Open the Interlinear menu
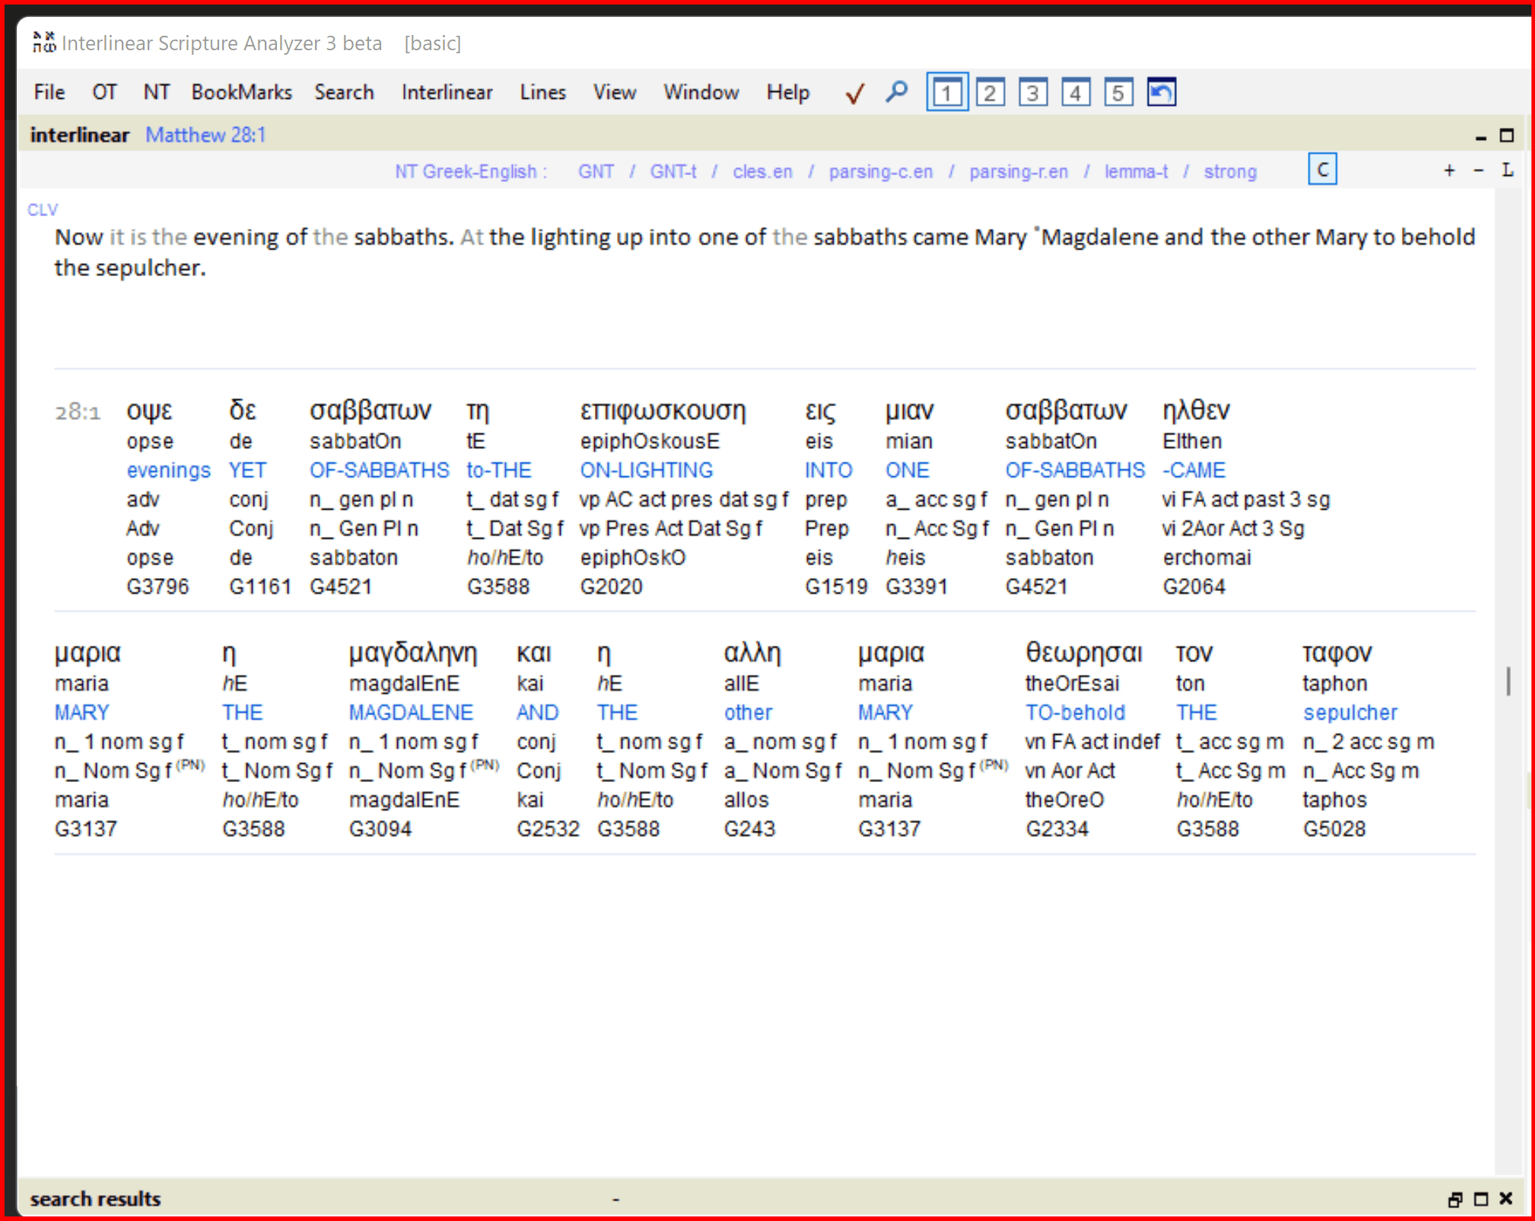Image resolution: width=1536 pixels, height=1221 pixels. tap(447, 92)
